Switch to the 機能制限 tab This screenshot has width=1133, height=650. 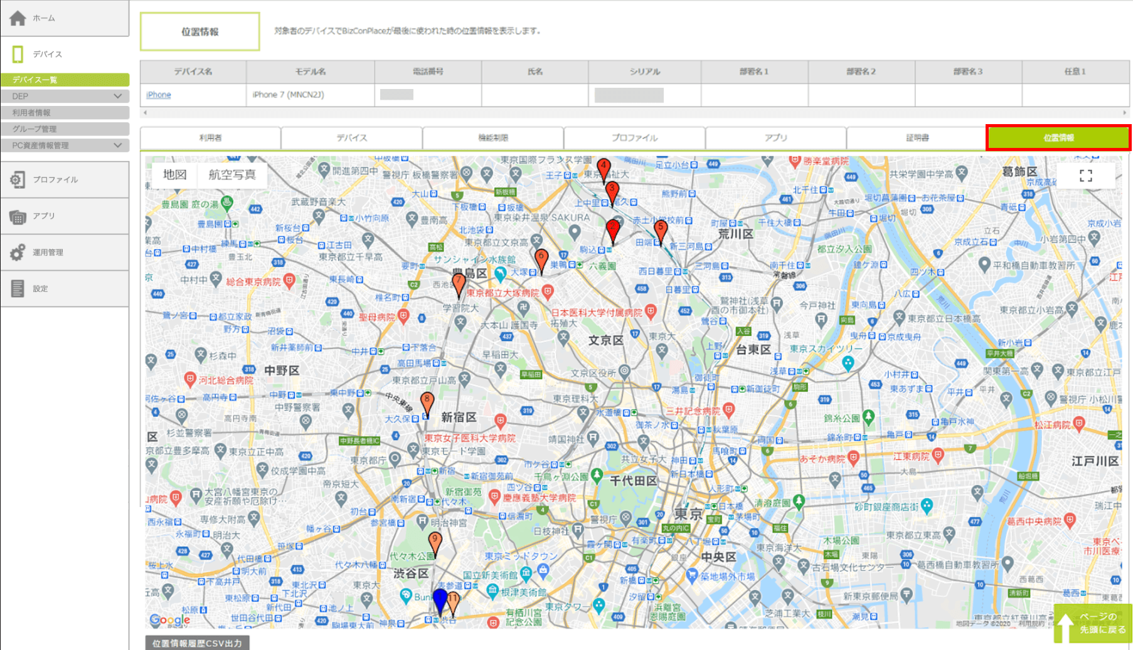coord(493,138)
